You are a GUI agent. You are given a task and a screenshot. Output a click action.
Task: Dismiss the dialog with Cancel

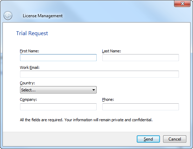pyautogui.click(x=175, y=139)
